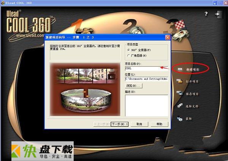Select 广角图像 project type
This screenshot has height=161, width=228.
(x=137, y=55)
